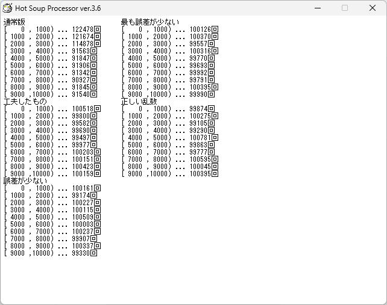Click the value 99290
This screenshot has width=387, height=305.
(x=198, y=131)
